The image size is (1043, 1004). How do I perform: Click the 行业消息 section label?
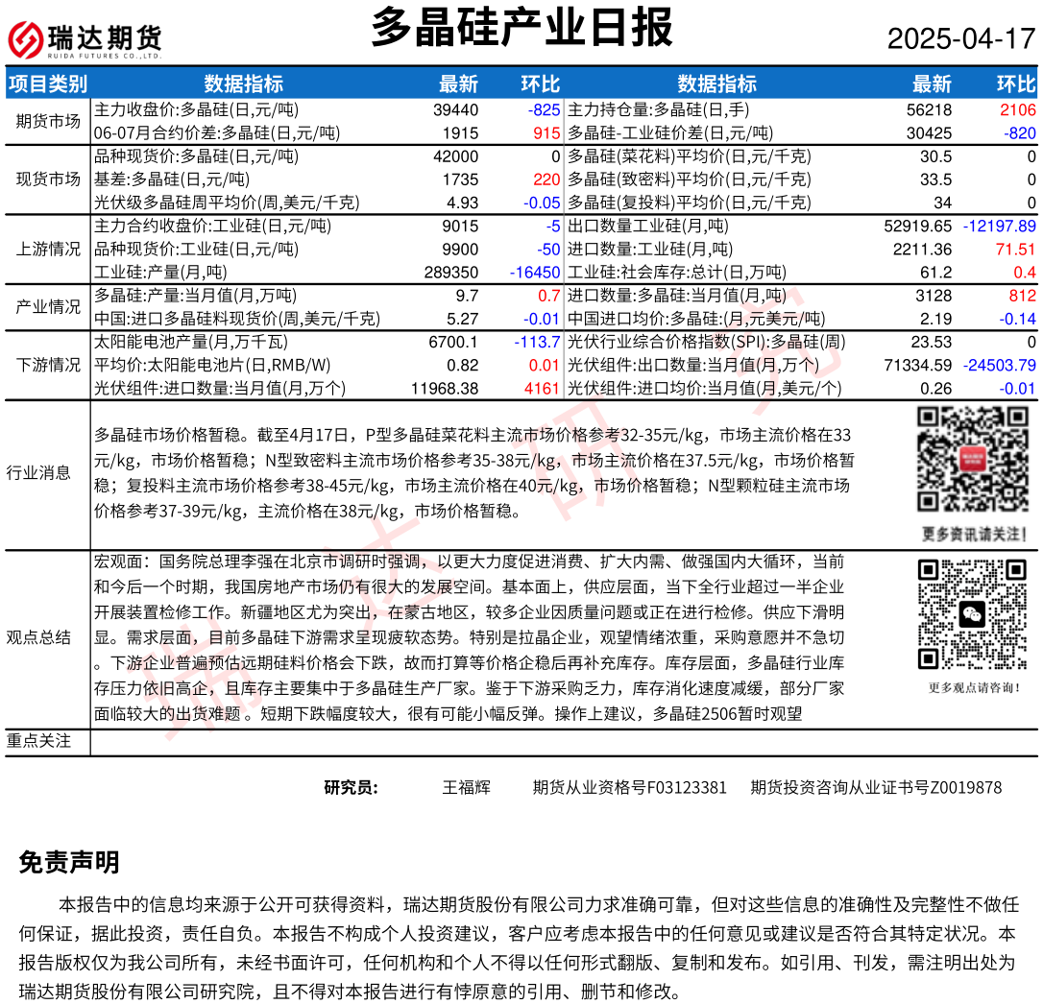38,472
